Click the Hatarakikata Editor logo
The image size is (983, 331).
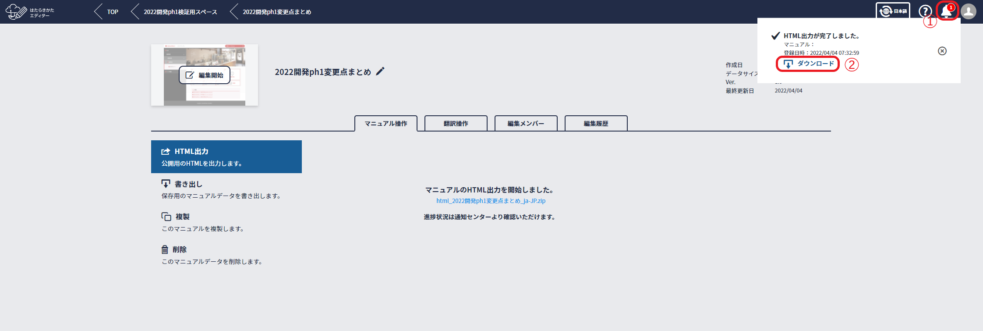pos(30,12)
